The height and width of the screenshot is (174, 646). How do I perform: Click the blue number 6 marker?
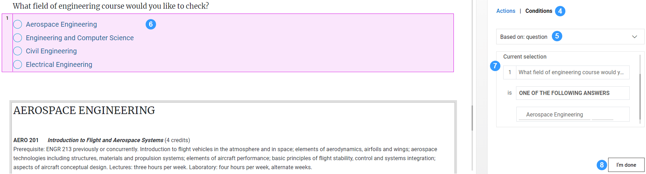[150, 24]
